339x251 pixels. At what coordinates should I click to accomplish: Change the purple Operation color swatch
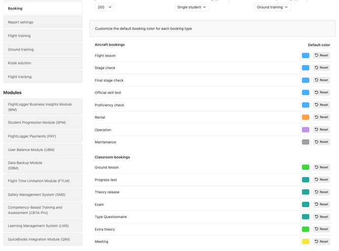click(x=306, y=130)
